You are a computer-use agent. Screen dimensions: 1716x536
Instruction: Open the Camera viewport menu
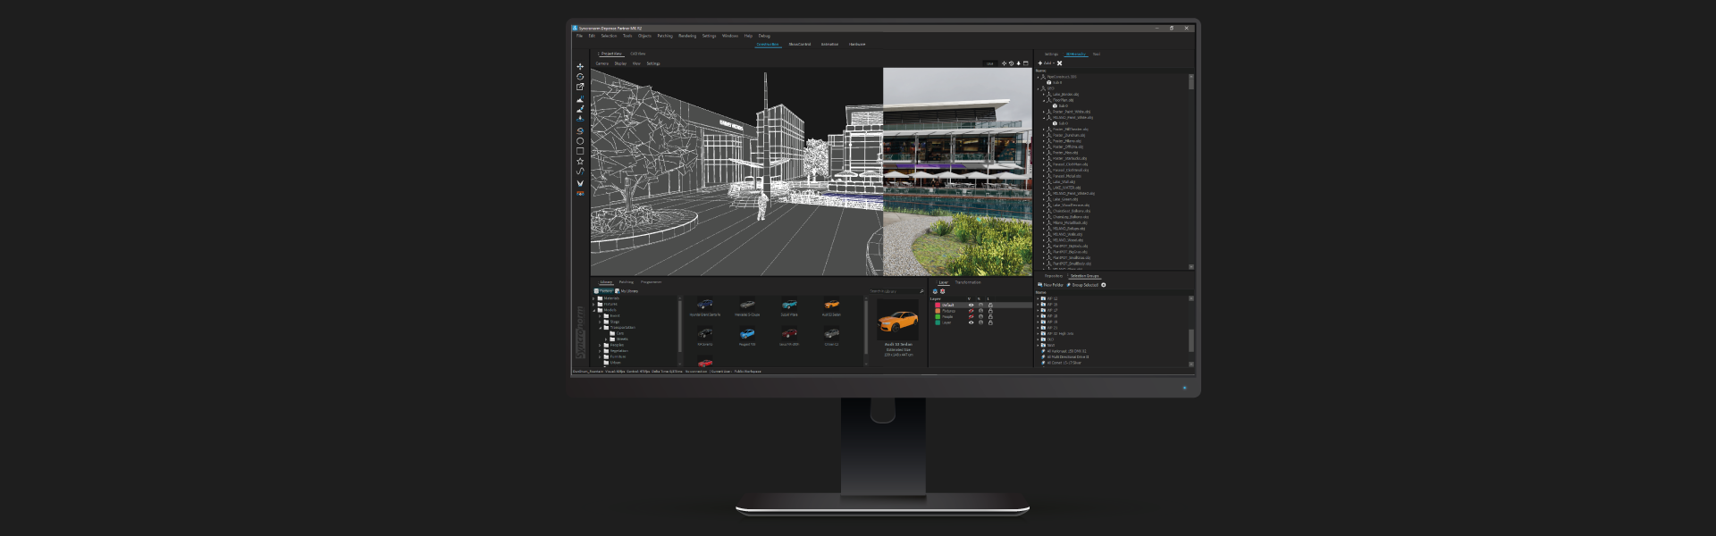(602, 63)
